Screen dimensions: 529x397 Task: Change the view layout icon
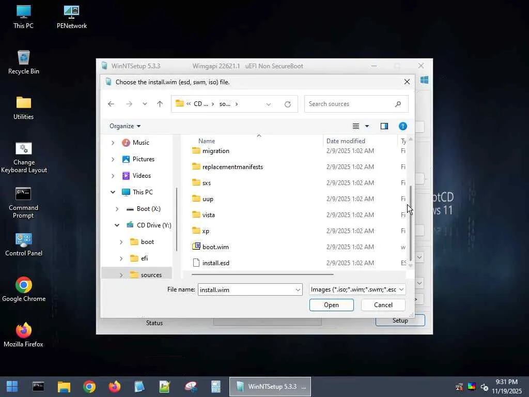point(356,126)
